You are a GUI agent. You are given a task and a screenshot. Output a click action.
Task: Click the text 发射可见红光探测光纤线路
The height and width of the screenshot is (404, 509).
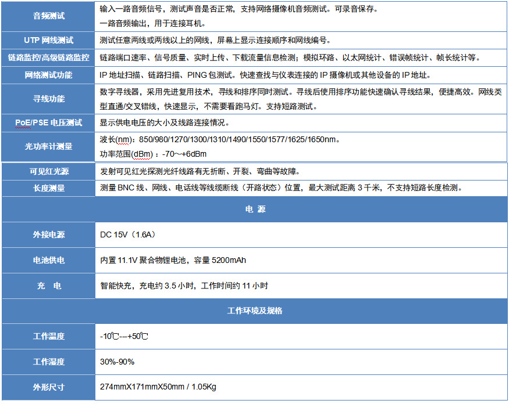[x=200, y=171]
